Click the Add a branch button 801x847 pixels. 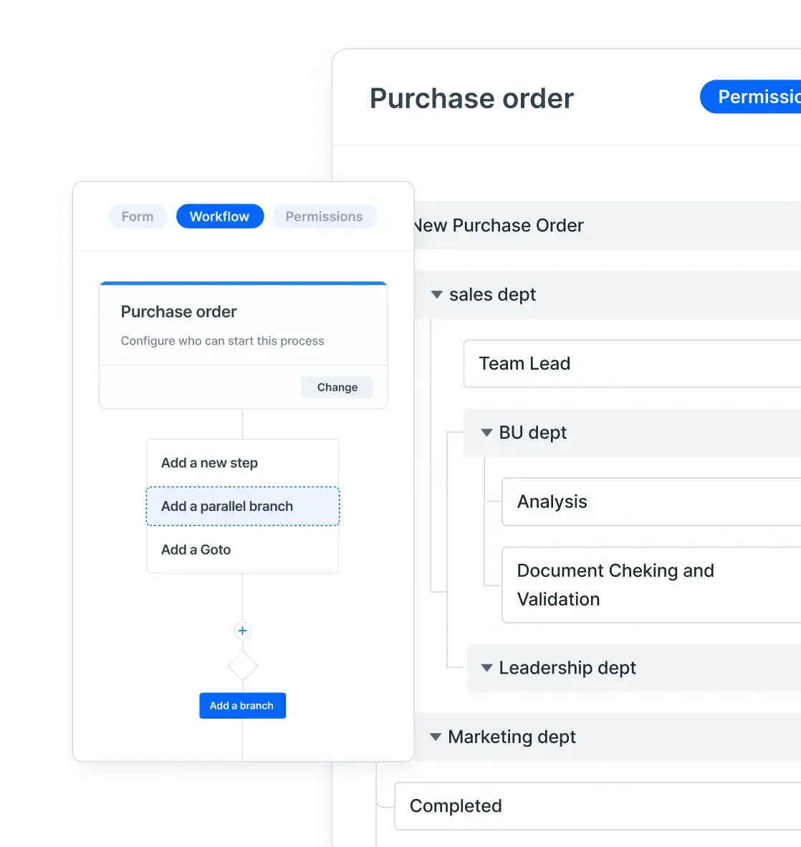pos(242,705)
